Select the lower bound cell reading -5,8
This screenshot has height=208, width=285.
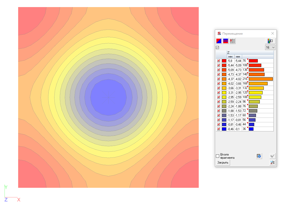(231, 61)
